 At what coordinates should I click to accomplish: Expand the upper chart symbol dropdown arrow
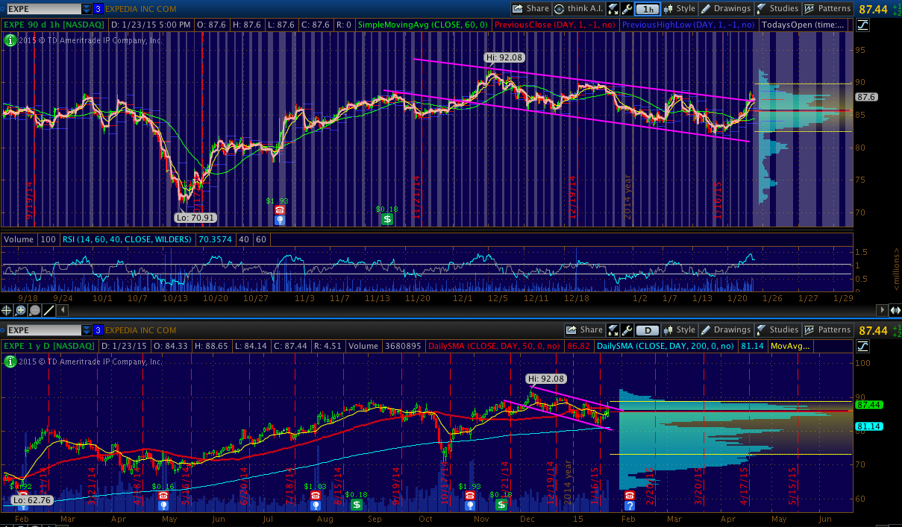[87, 9]
